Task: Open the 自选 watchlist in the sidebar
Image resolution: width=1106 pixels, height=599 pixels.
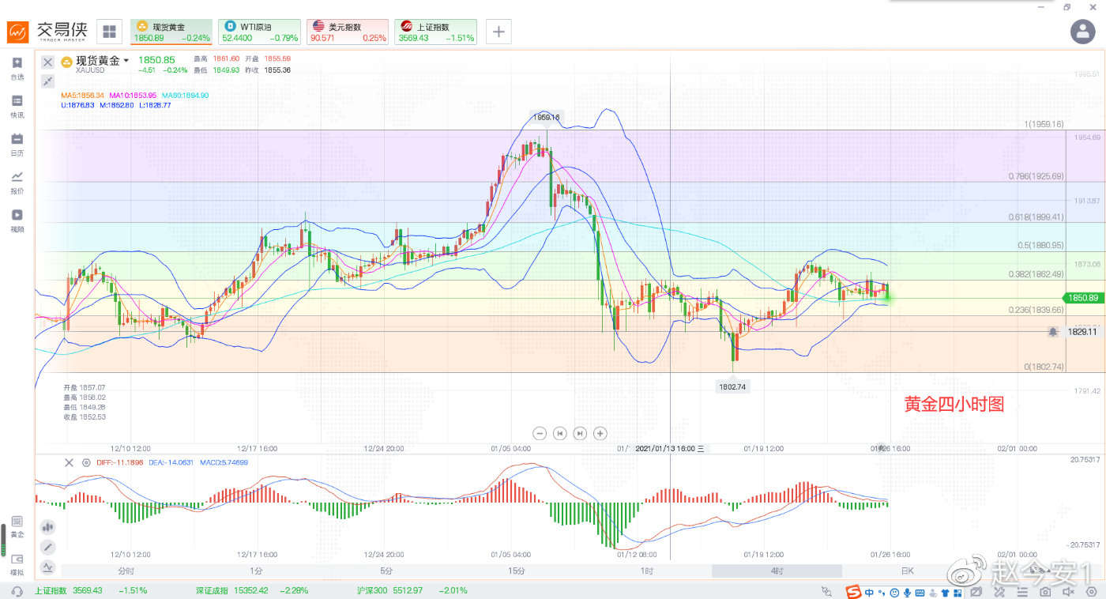Action: point(17,68)
